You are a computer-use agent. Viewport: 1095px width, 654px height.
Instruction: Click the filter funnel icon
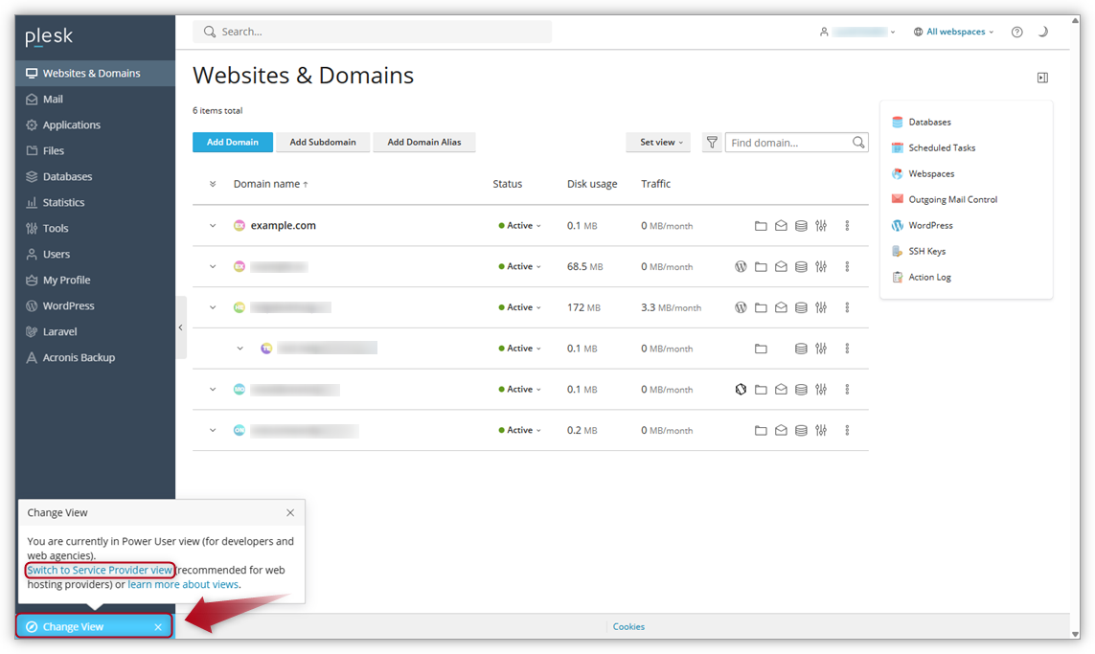(712, 143)
